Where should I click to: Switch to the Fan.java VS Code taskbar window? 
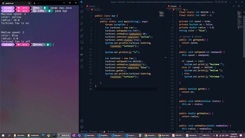pos(131,135)
